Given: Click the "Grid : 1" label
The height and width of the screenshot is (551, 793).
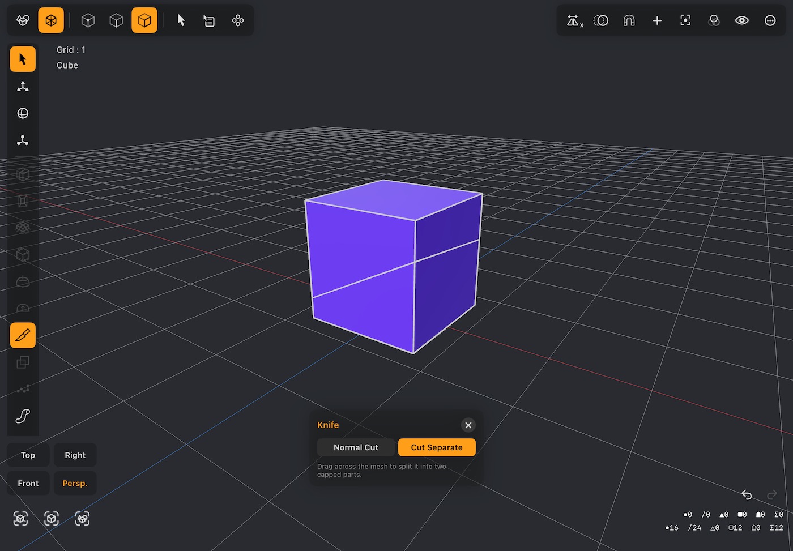Looking at the screenshot, I should click(71, 50).
